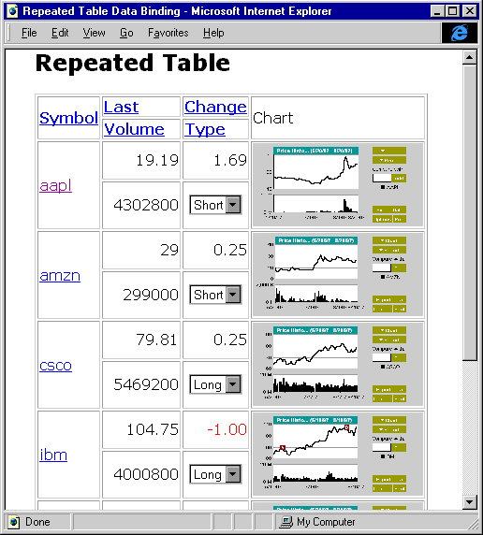Open the Favorites menu
The width and height of the screenshot is (483, 535).
coord(168,33)
